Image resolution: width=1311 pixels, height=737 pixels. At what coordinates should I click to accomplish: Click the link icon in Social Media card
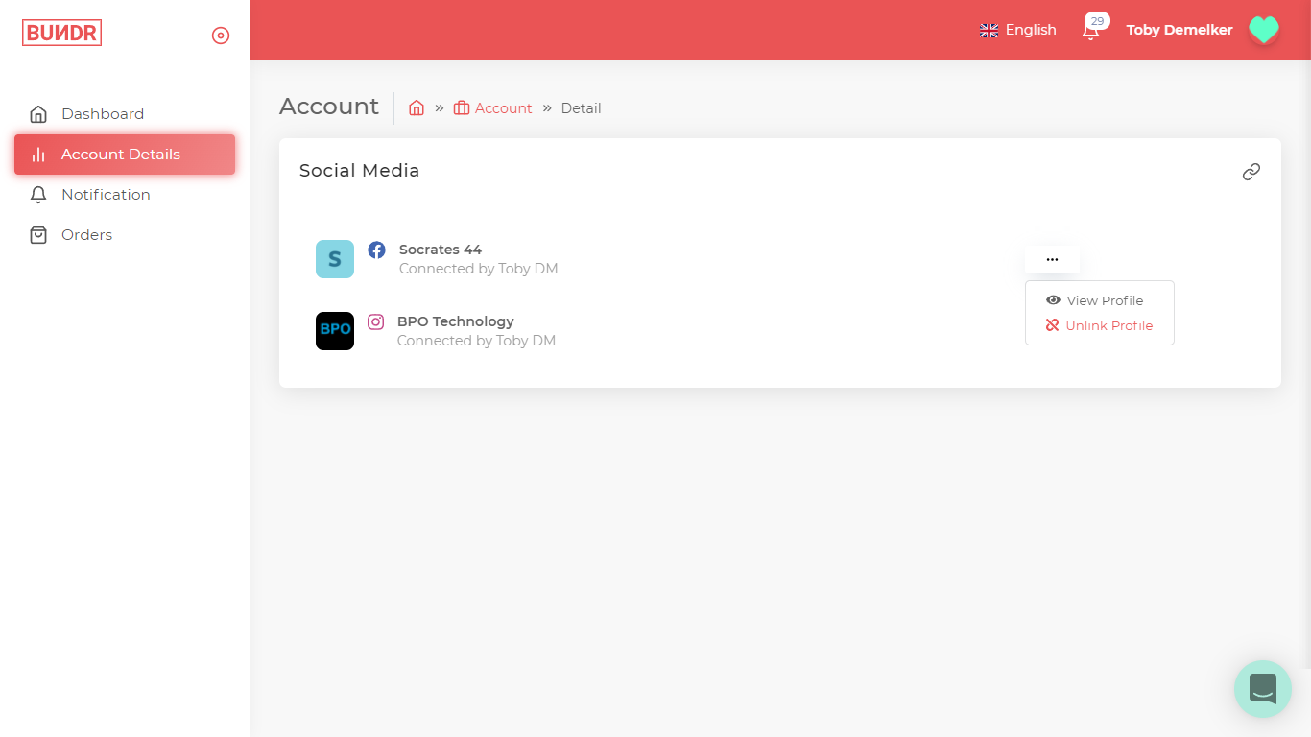(1251, 172)
